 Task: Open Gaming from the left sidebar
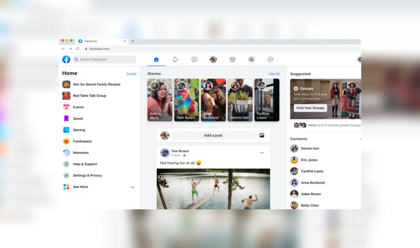(80, 130)
